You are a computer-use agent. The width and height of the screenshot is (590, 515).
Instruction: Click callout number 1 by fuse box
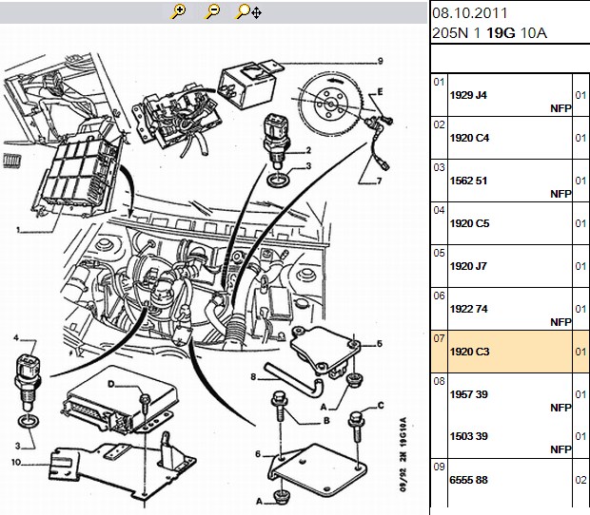point(18,230)
